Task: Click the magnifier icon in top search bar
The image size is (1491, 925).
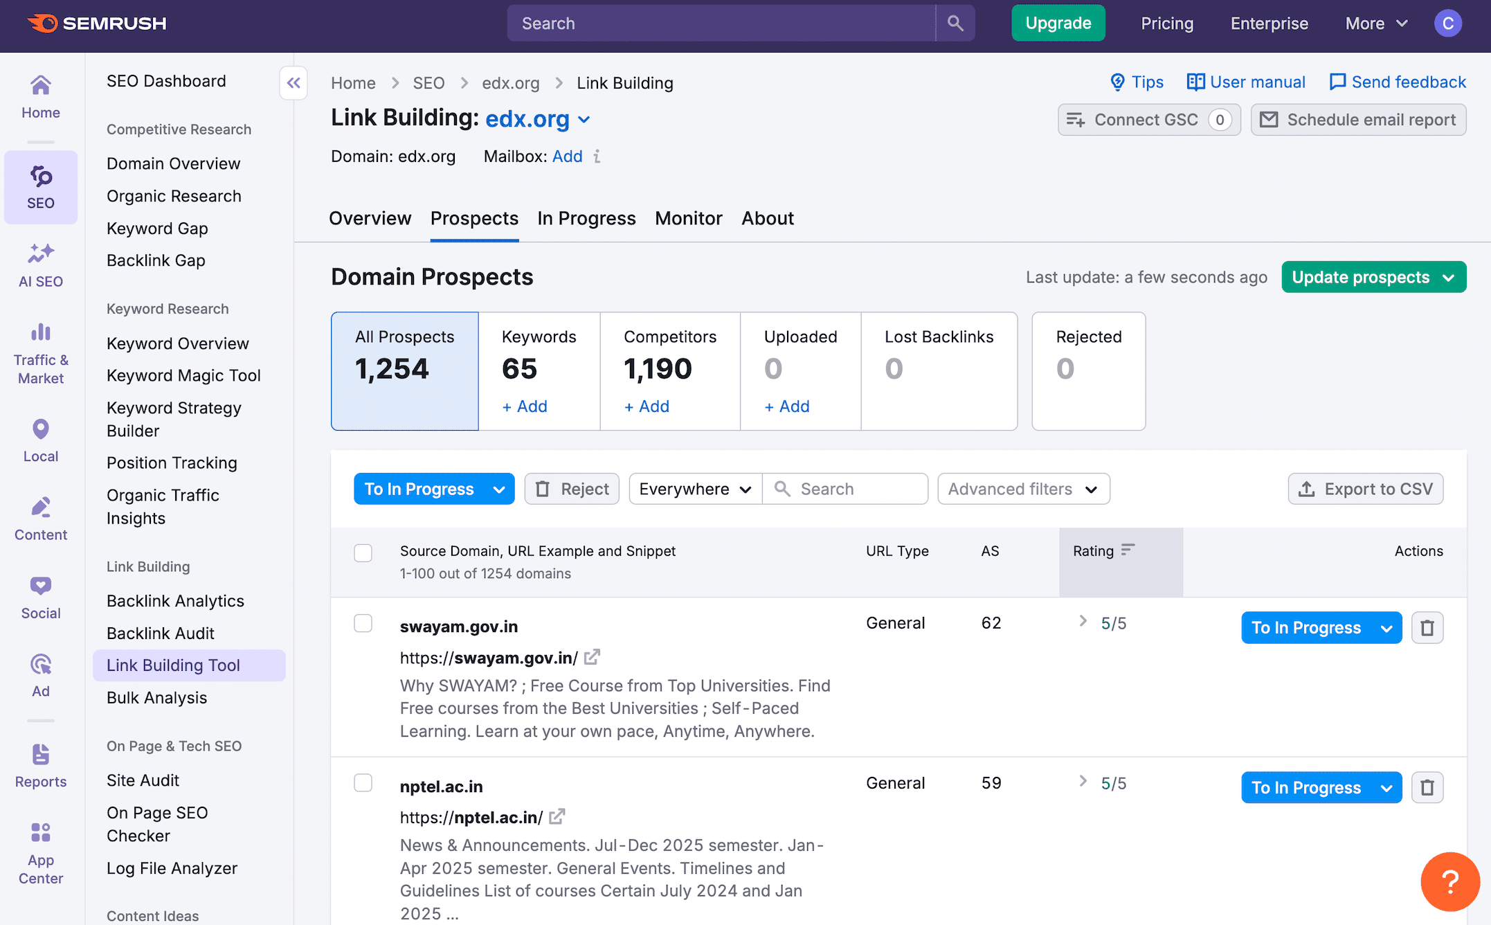Action: click(x=955, y=24)
